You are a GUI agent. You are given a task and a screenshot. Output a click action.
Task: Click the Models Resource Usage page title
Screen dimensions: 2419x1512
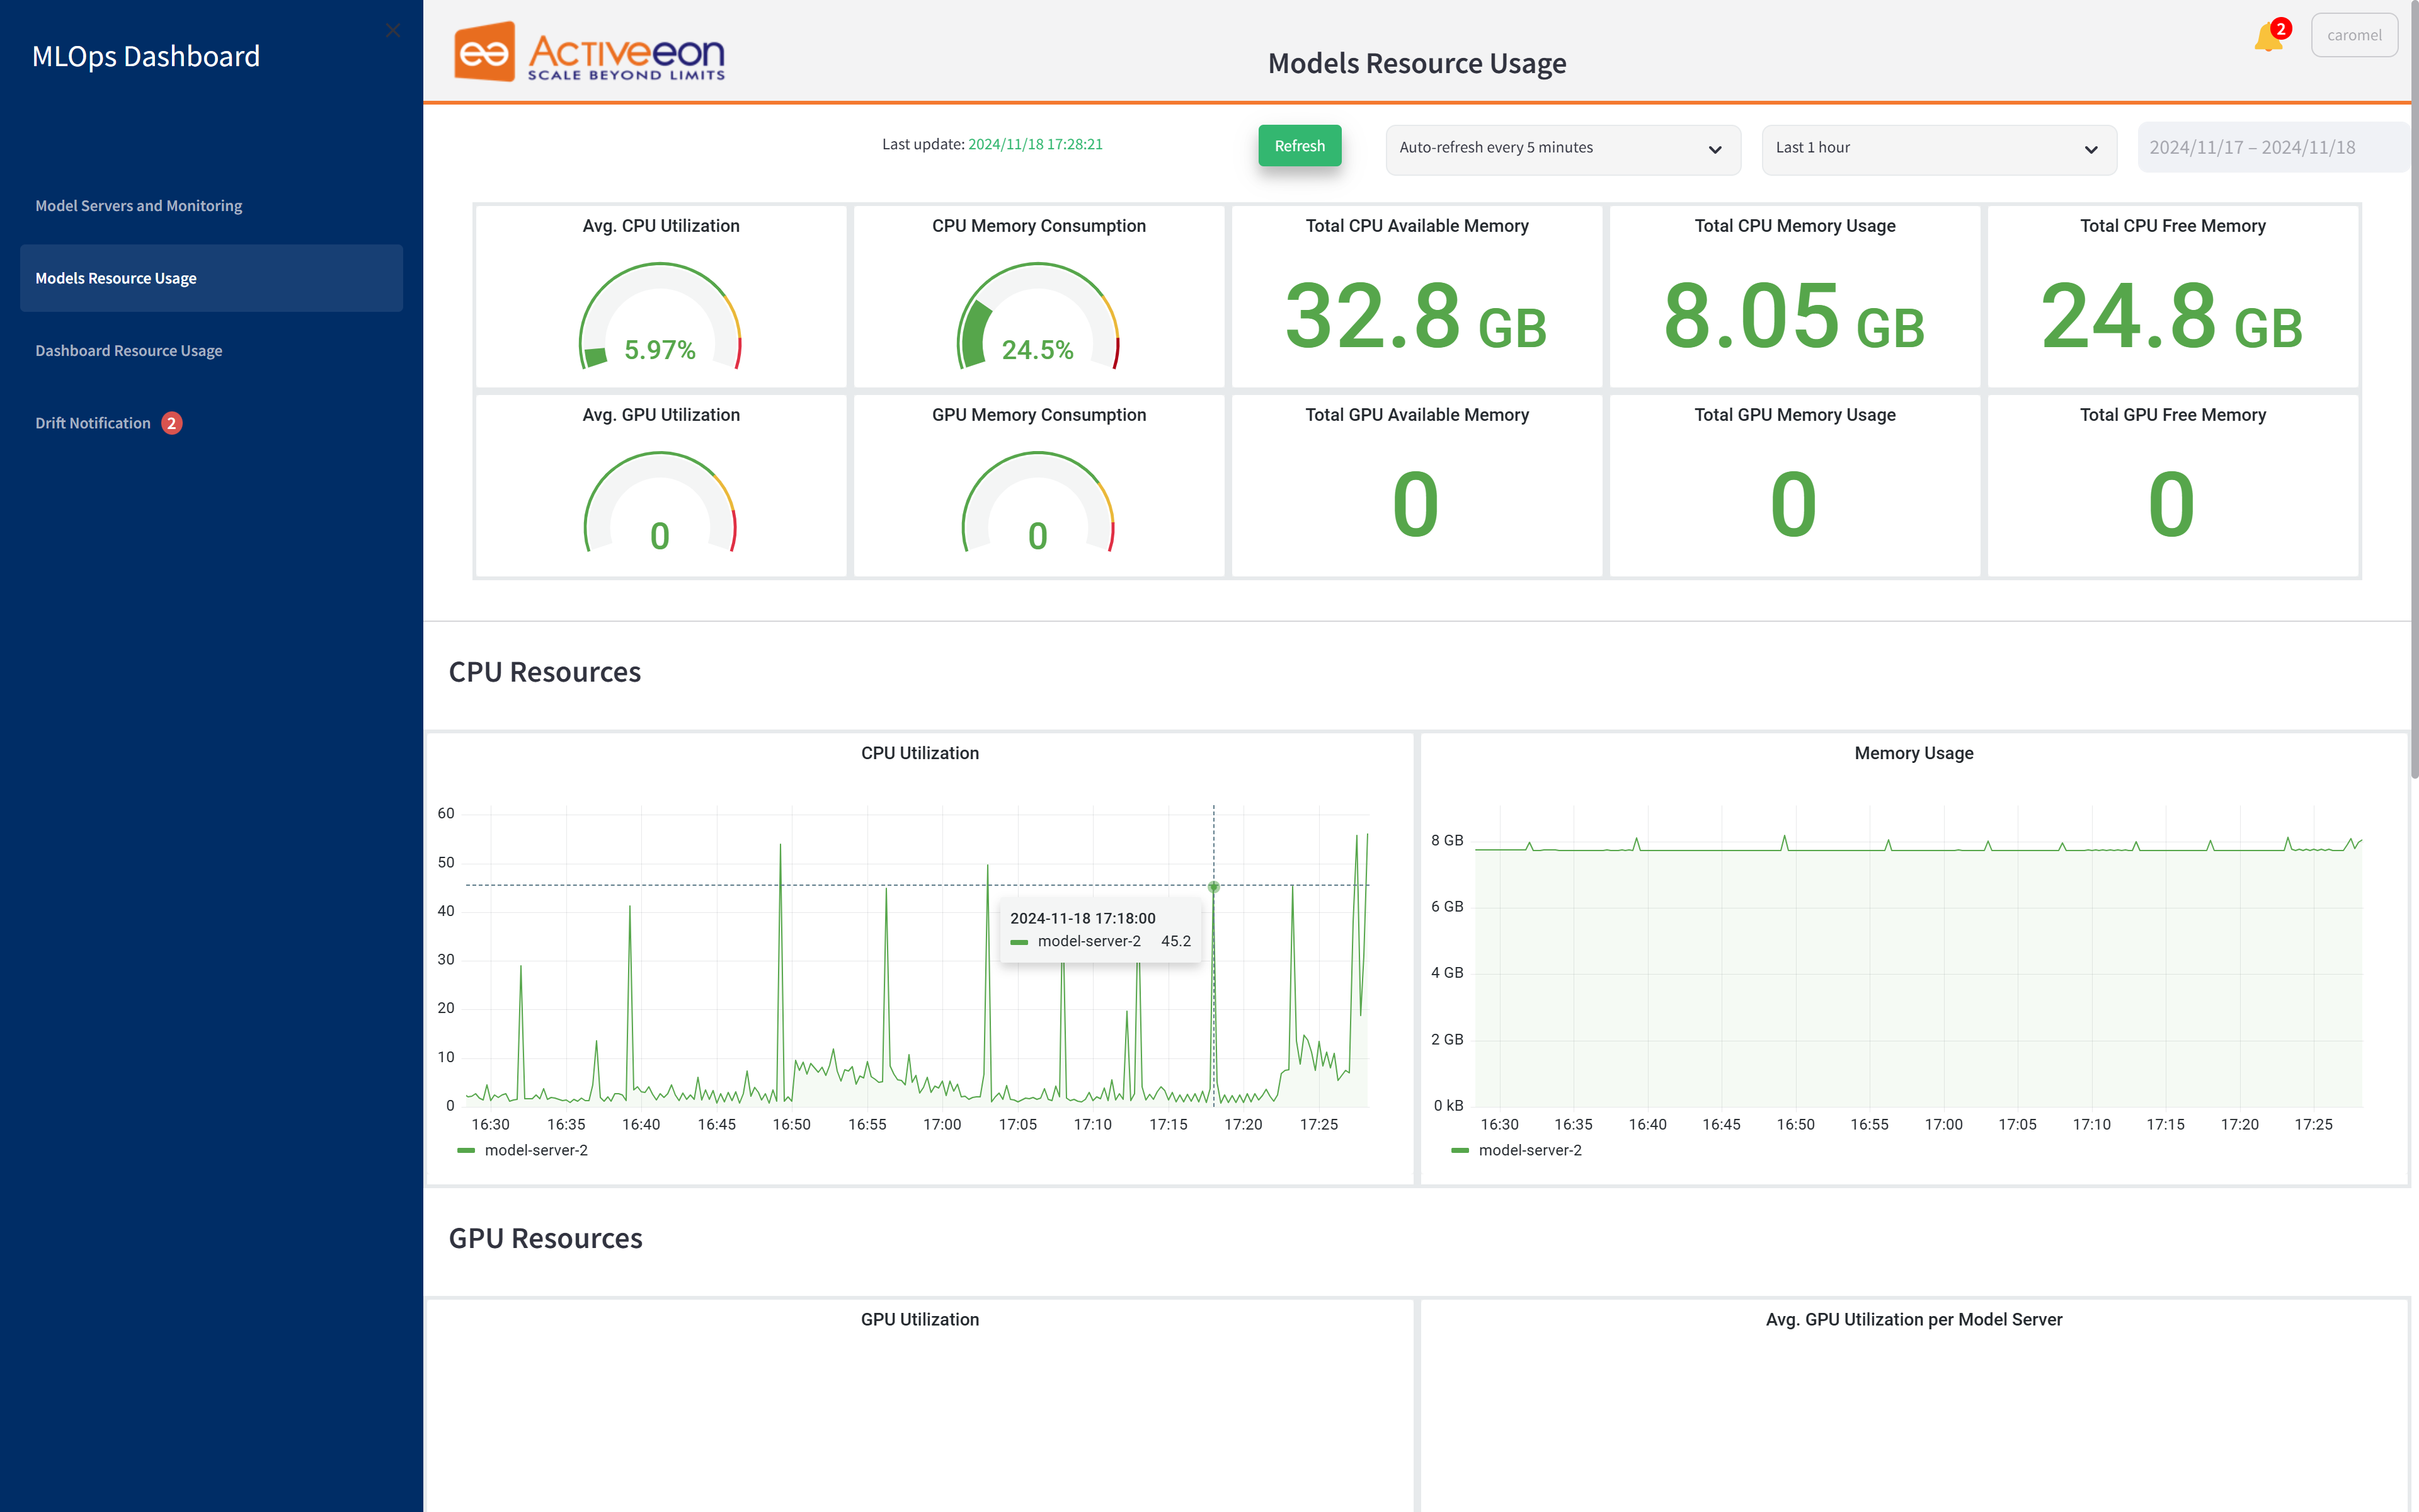click(1416, 63)
